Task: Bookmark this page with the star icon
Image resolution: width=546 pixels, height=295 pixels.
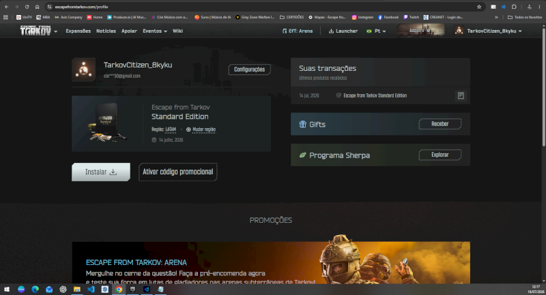Action: [479, 7]
